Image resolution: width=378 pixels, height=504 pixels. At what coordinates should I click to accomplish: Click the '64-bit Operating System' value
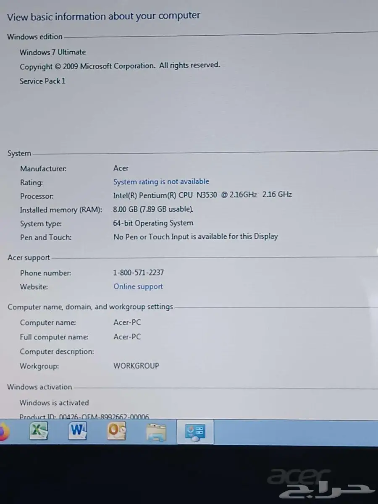153,223
